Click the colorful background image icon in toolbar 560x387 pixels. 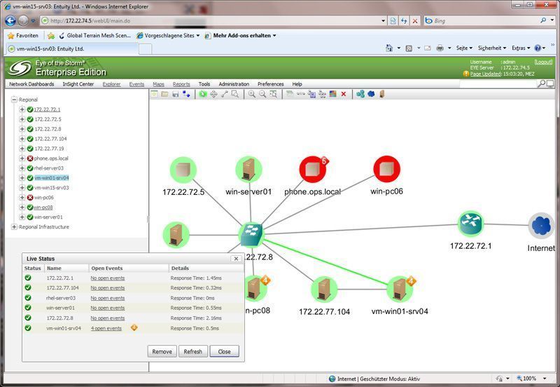333,94
